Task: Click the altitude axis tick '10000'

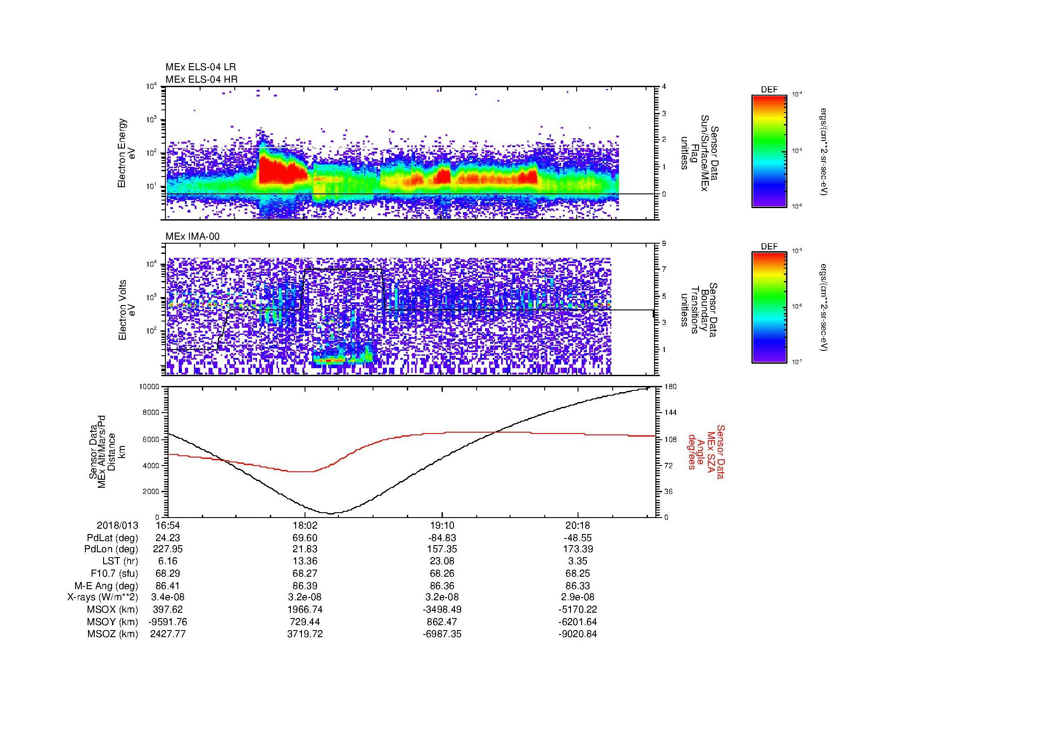Action: (149, 386)
